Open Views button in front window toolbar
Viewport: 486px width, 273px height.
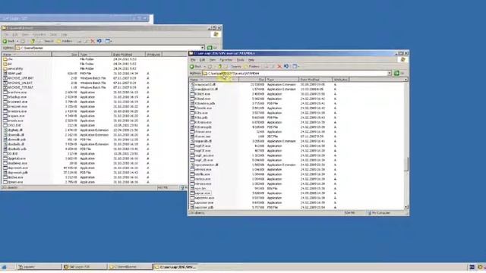point(295,67)
